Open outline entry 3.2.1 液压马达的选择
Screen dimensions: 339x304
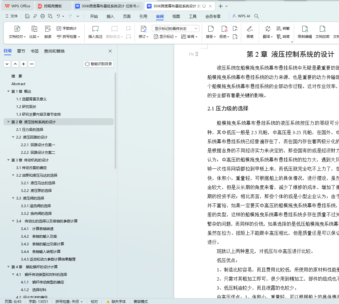[38, 183]
